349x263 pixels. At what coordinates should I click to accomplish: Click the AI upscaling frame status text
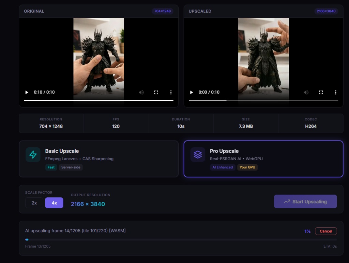pos(75,231)
